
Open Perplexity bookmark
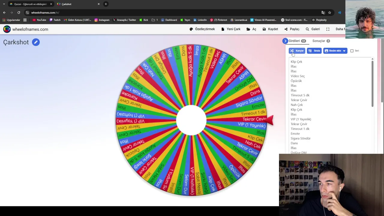coord(319,20)
